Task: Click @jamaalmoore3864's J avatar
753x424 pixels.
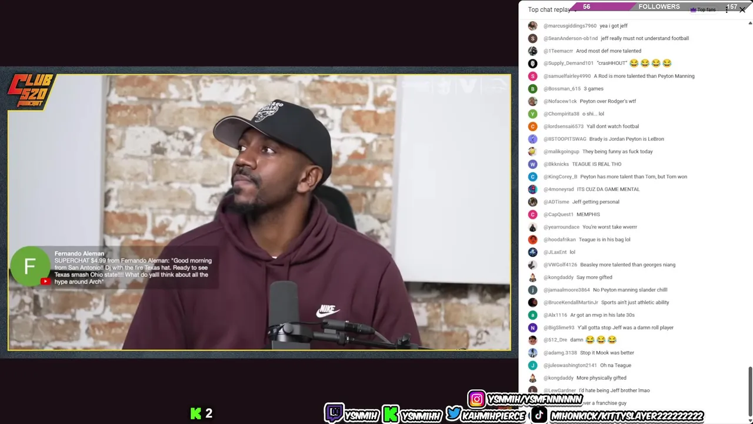Action: [x=532, y=290]
